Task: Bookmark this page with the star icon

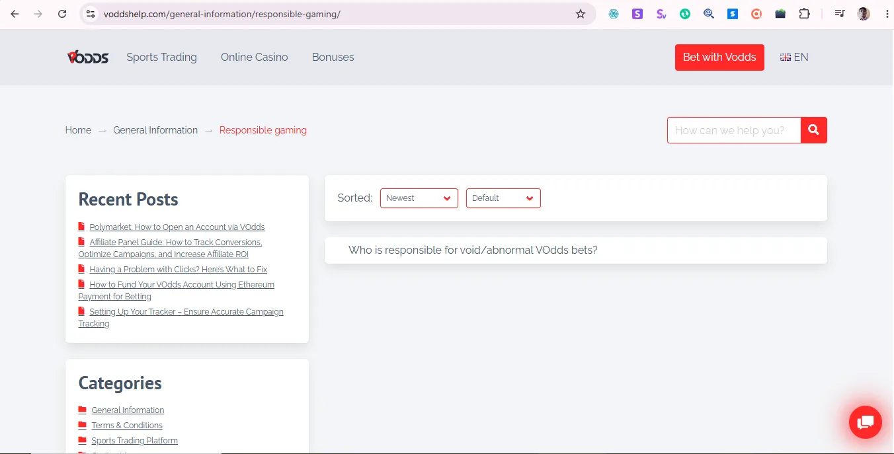Action: tap(581, 14)
